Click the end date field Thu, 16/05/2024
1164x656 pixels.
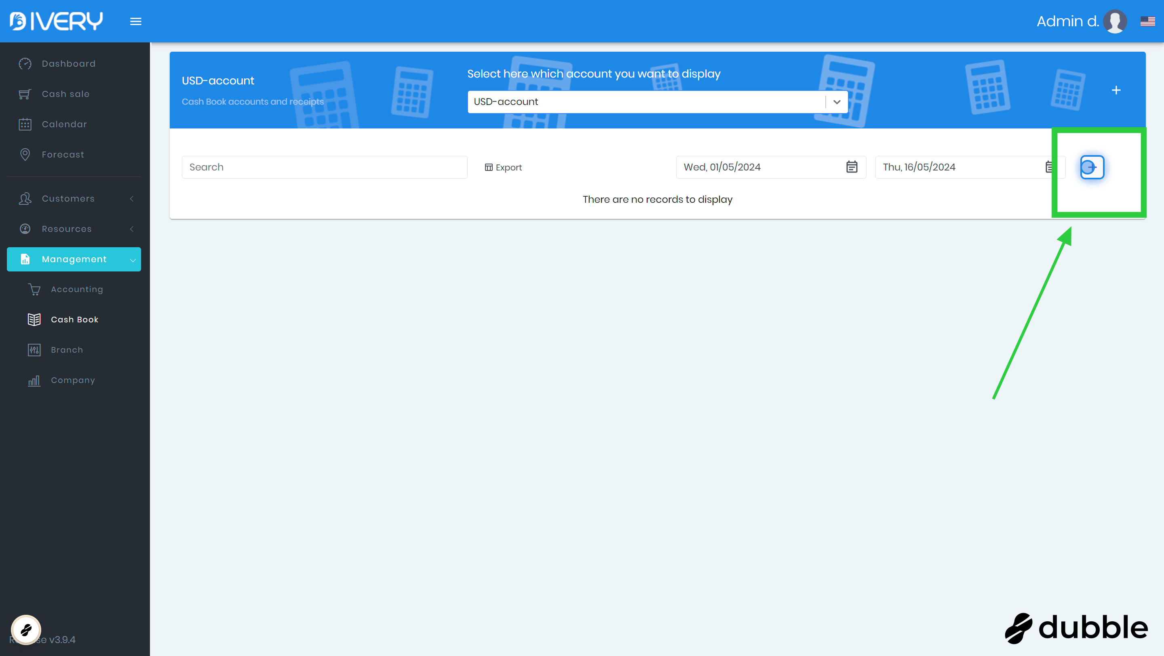pyautogui.click(x=958, y=167)
